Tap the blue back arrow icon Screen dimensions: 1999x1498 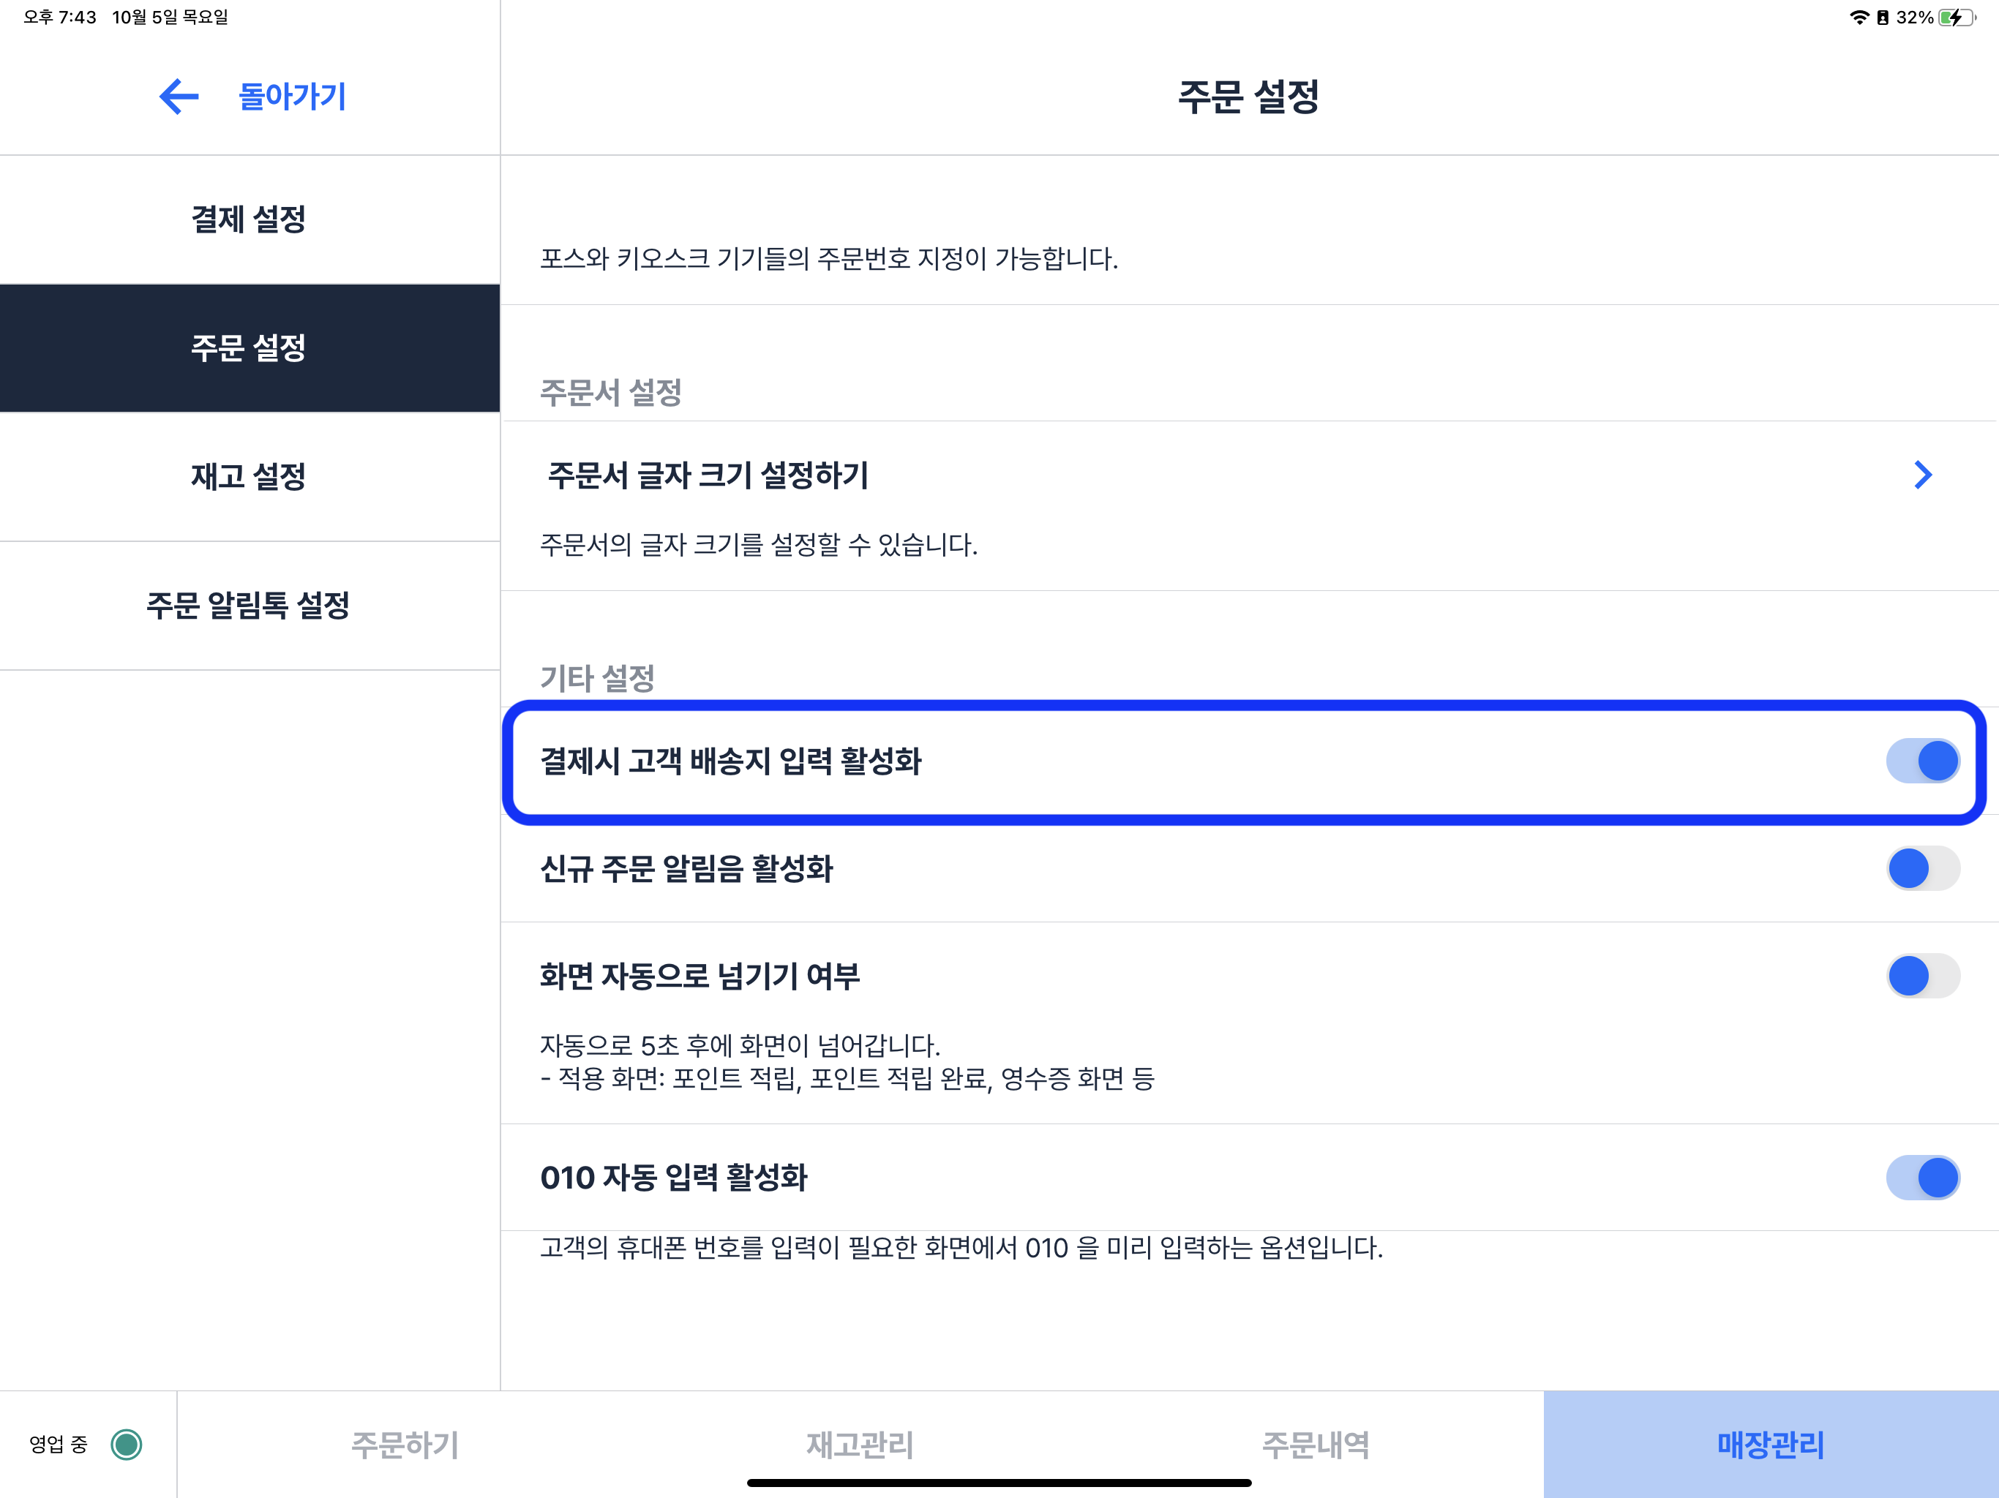pyautogui.click(x=178, y=97)
